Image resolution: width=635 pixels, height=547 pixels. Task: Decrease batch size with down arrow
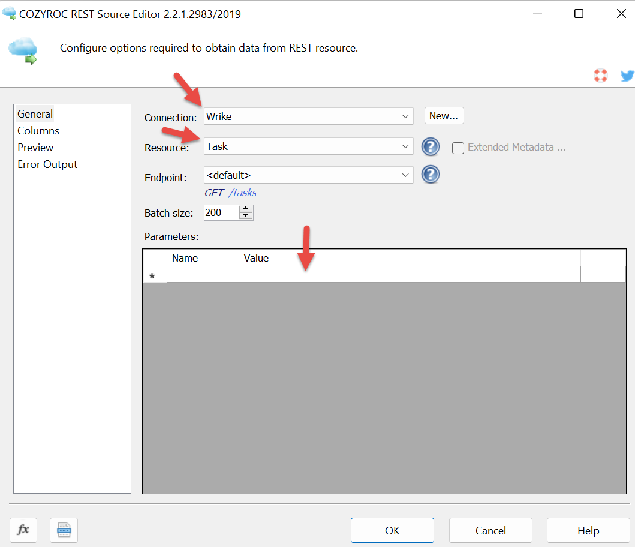coord(246,216)
